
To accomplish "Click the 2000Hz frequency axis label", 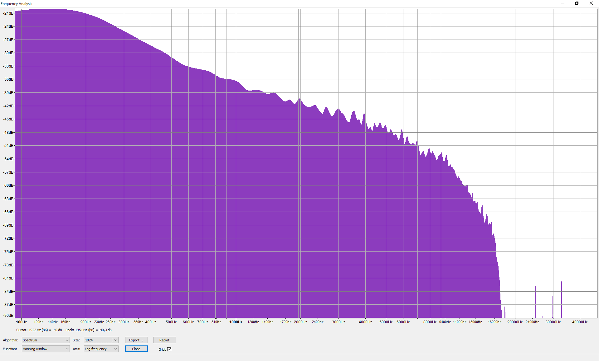I will click(x=300, y=322).
